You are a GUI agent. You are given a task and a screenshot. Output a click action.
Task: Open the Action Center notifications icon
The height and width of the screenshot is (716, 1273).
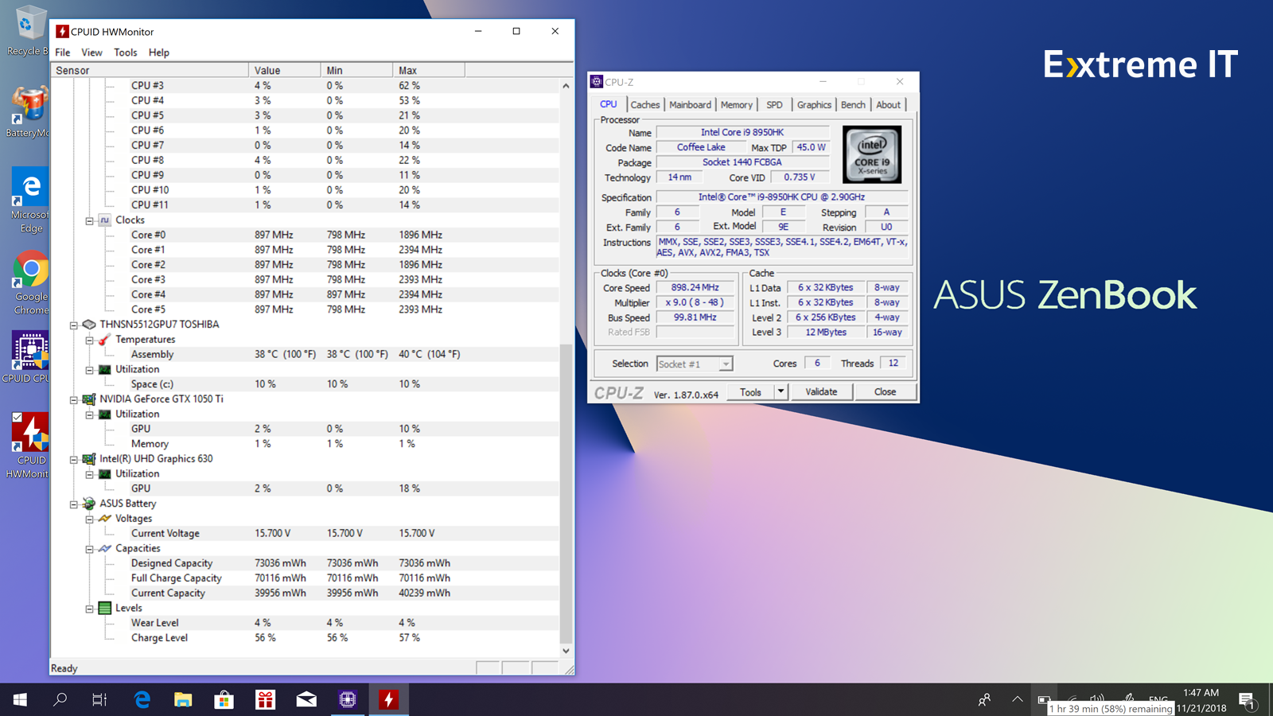pyautogui.click(x=1247, y=700)
